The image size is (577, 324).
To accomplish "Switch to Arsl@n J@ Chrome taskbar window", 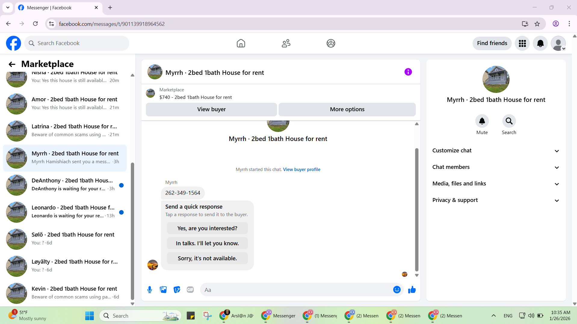I will tap(236, 316).
